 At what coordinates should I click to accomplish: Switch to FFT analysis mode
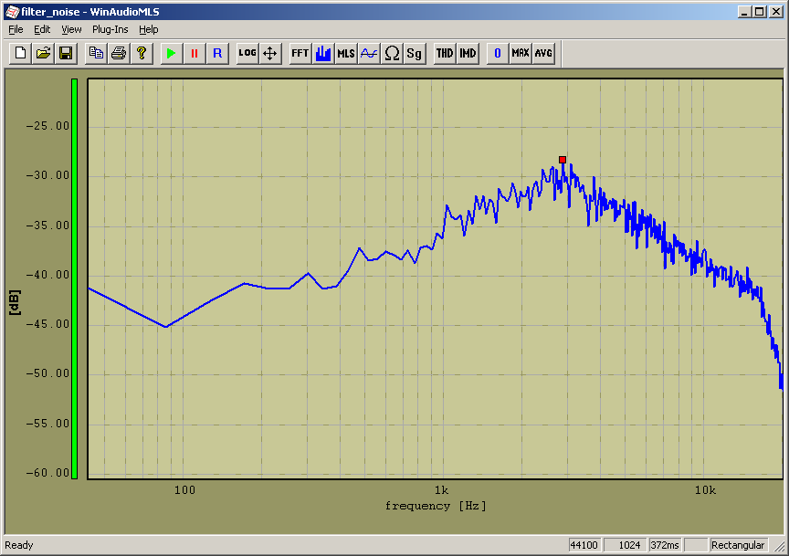(x=300, y=53)
